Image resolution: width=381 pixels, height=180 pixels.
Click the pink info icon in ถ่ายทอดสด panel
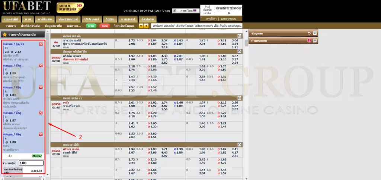point(309,40)
